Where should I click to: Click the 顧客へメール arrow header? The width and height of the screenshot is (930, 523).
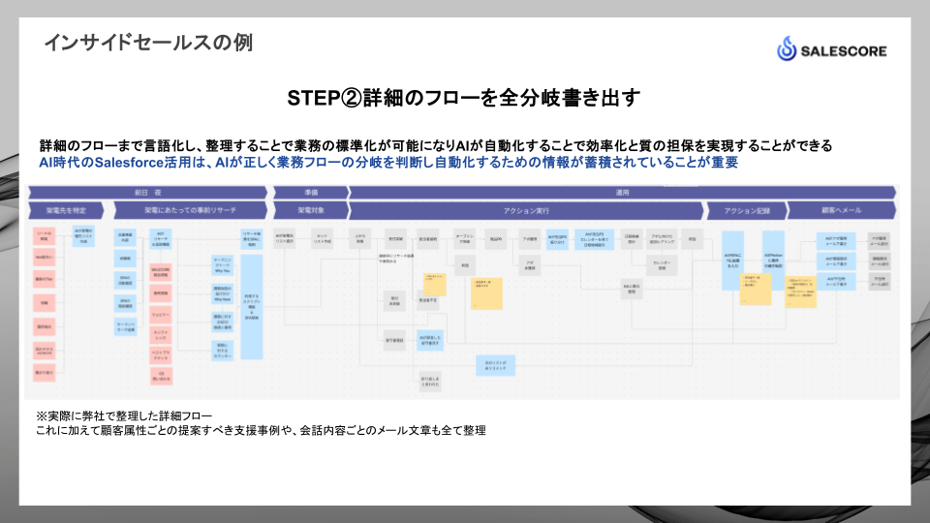coord(841,210)
